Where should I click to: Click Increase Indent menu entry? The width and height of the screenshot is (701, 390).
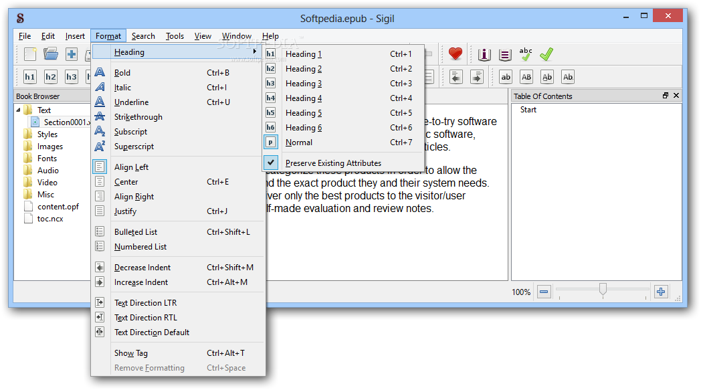click(x=178, y=282)
